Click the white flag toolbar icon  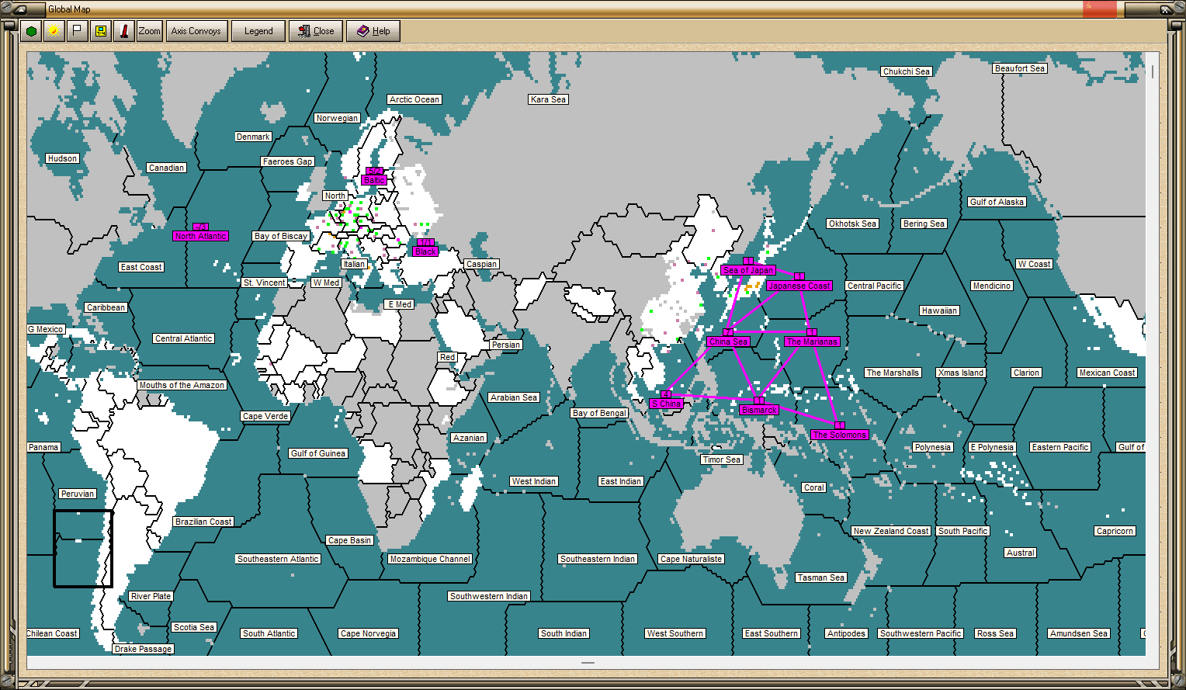[x=77, y=31]
